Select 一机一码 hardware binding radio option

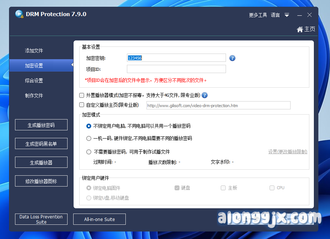[89, 138]
